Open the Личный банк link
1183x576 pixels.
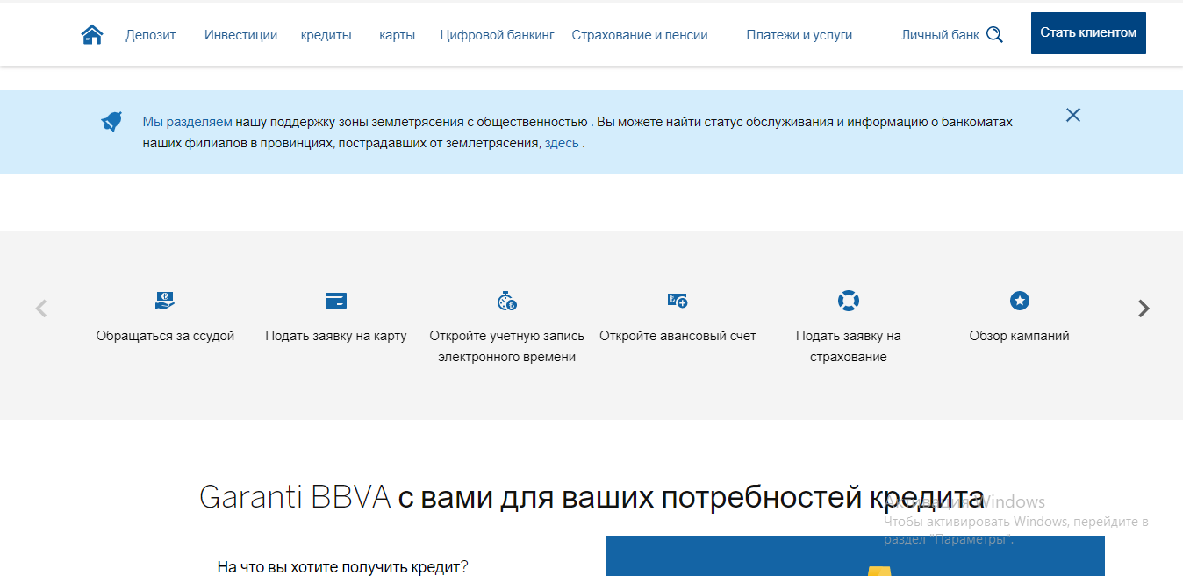939,35
